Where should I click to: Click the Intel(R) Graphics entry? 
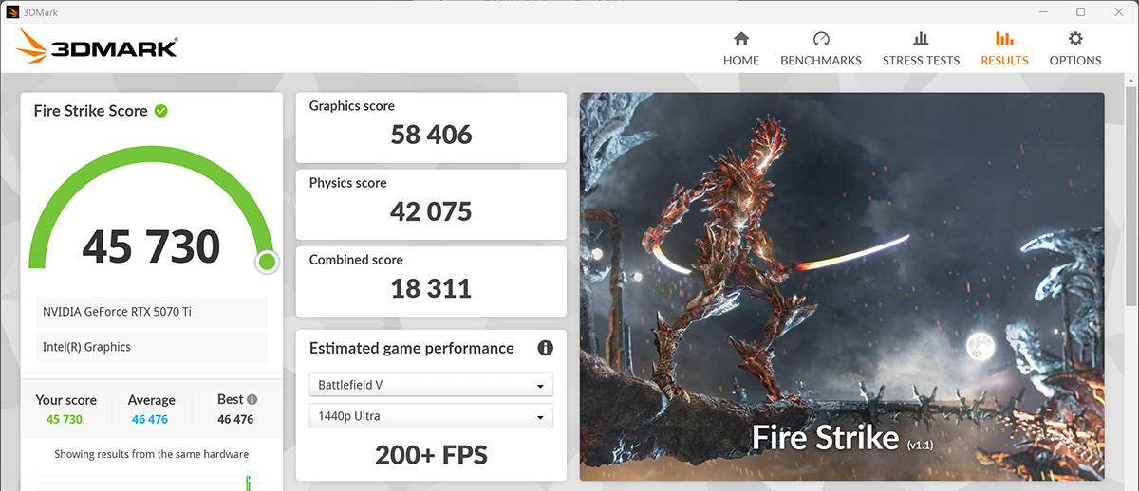pyautogui.click(x=152, y=347)
